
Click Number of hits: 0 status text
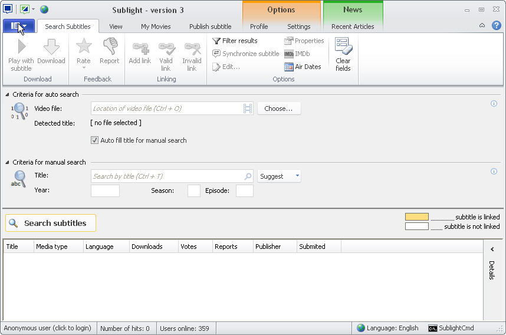(125, 329)
